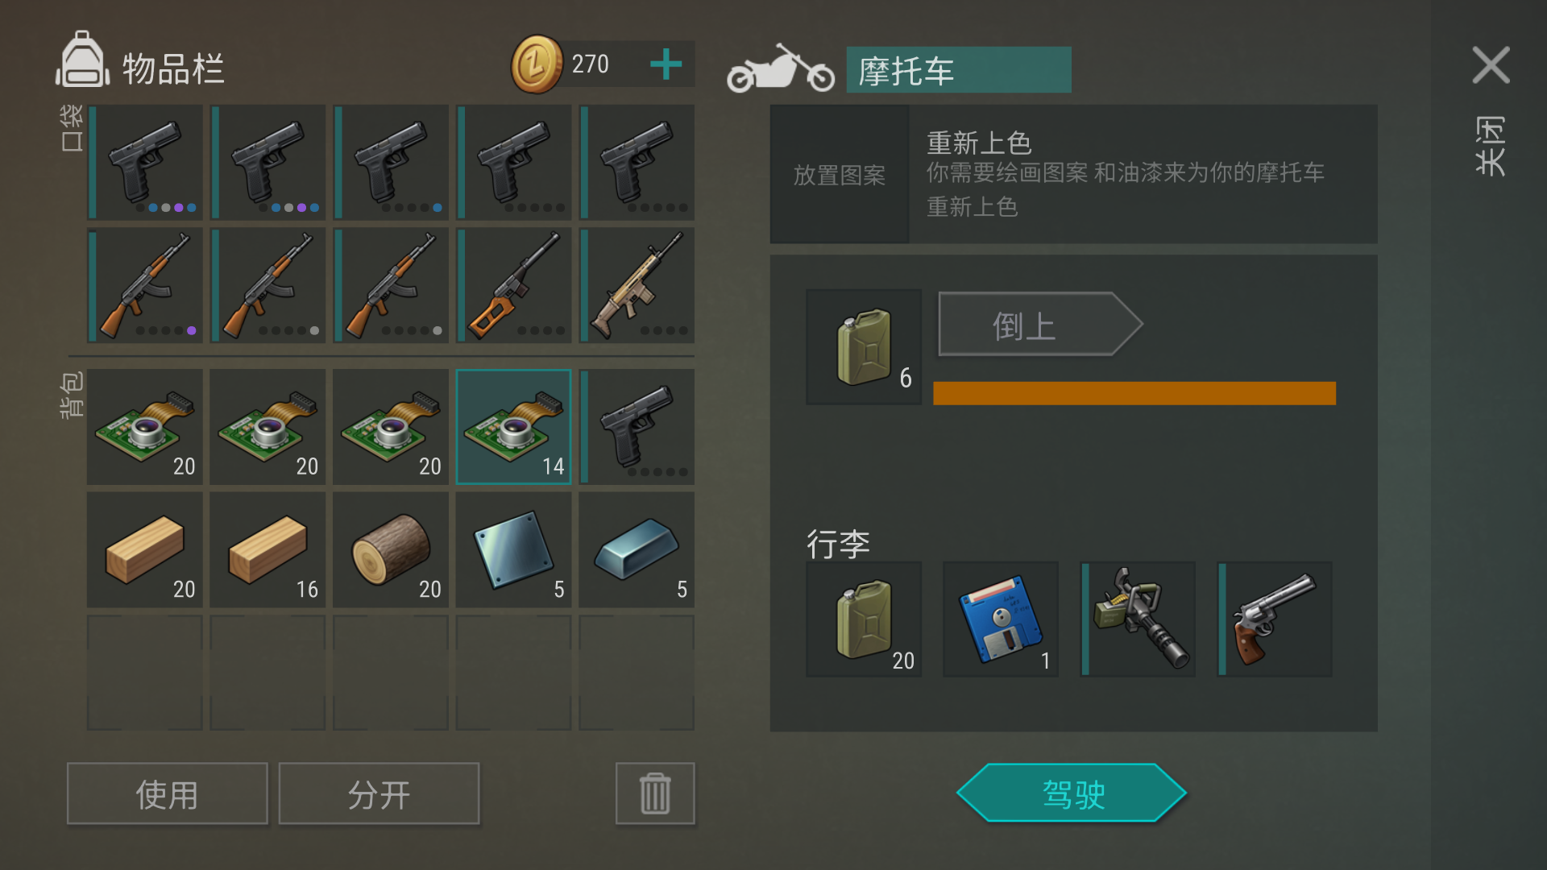Screen dimensions: 1547x870
Task: Click the 使用 (Use) button
Action: coord(168,793)
